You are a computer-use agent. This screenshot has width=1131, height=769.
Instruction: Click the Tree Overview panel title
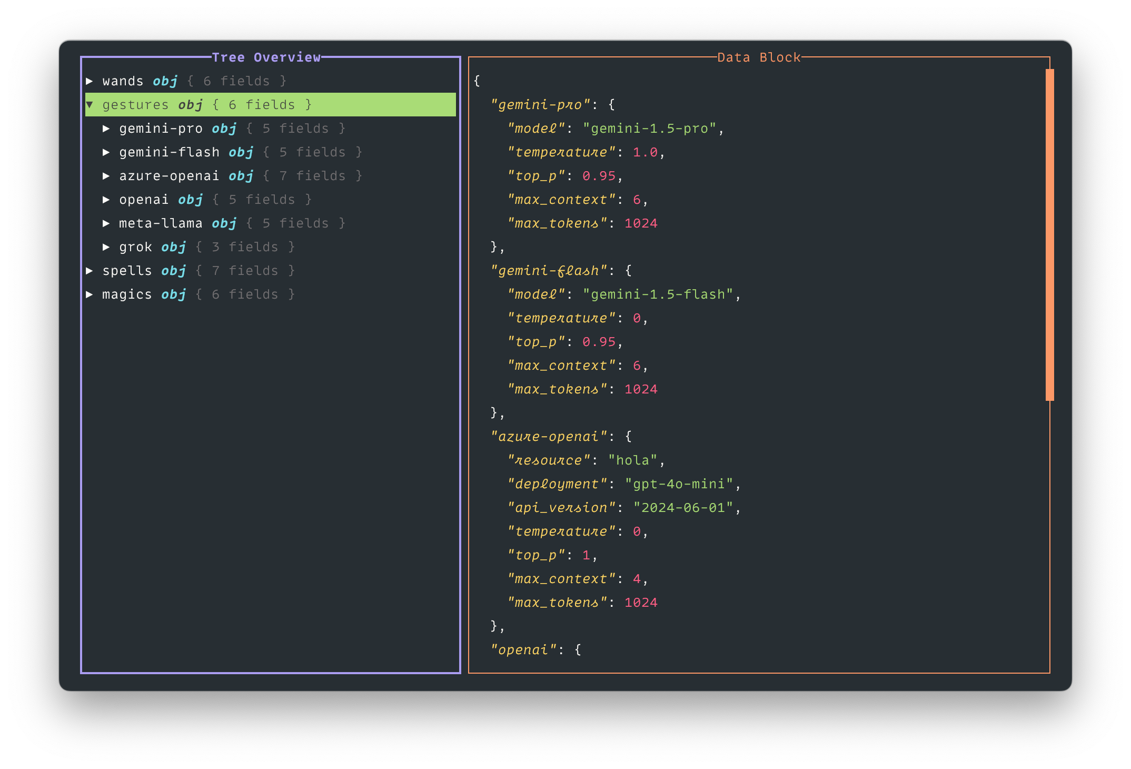(x=266, y=57)
